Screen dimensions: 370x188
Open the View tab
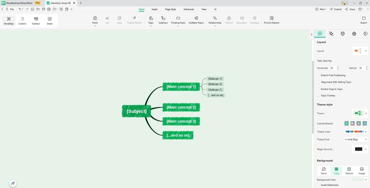204,10
